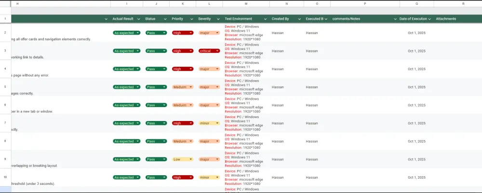Select column letter R header

(458, 4)
